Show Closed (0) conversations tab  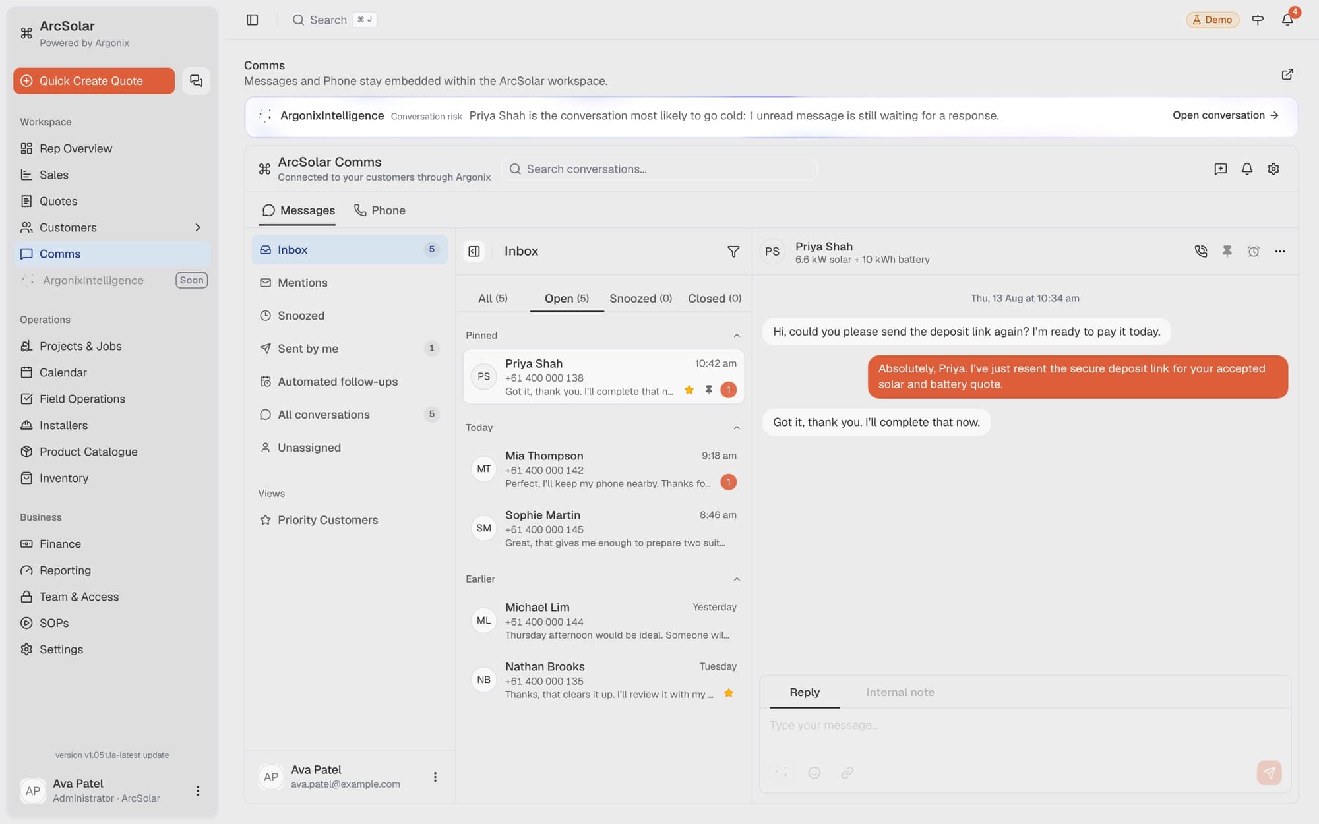[x=714, y=299]
